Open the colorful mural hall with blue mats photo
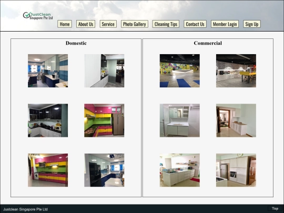Screen dimensions: 284x213 pyautogui.click(x=180, y=70)
